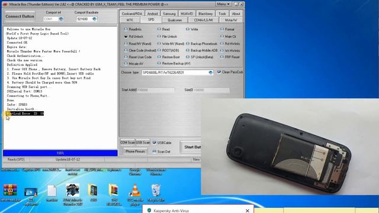Select the Reset User Code option
Viewport: 379px width, 213px height.
tap(138, 57)
